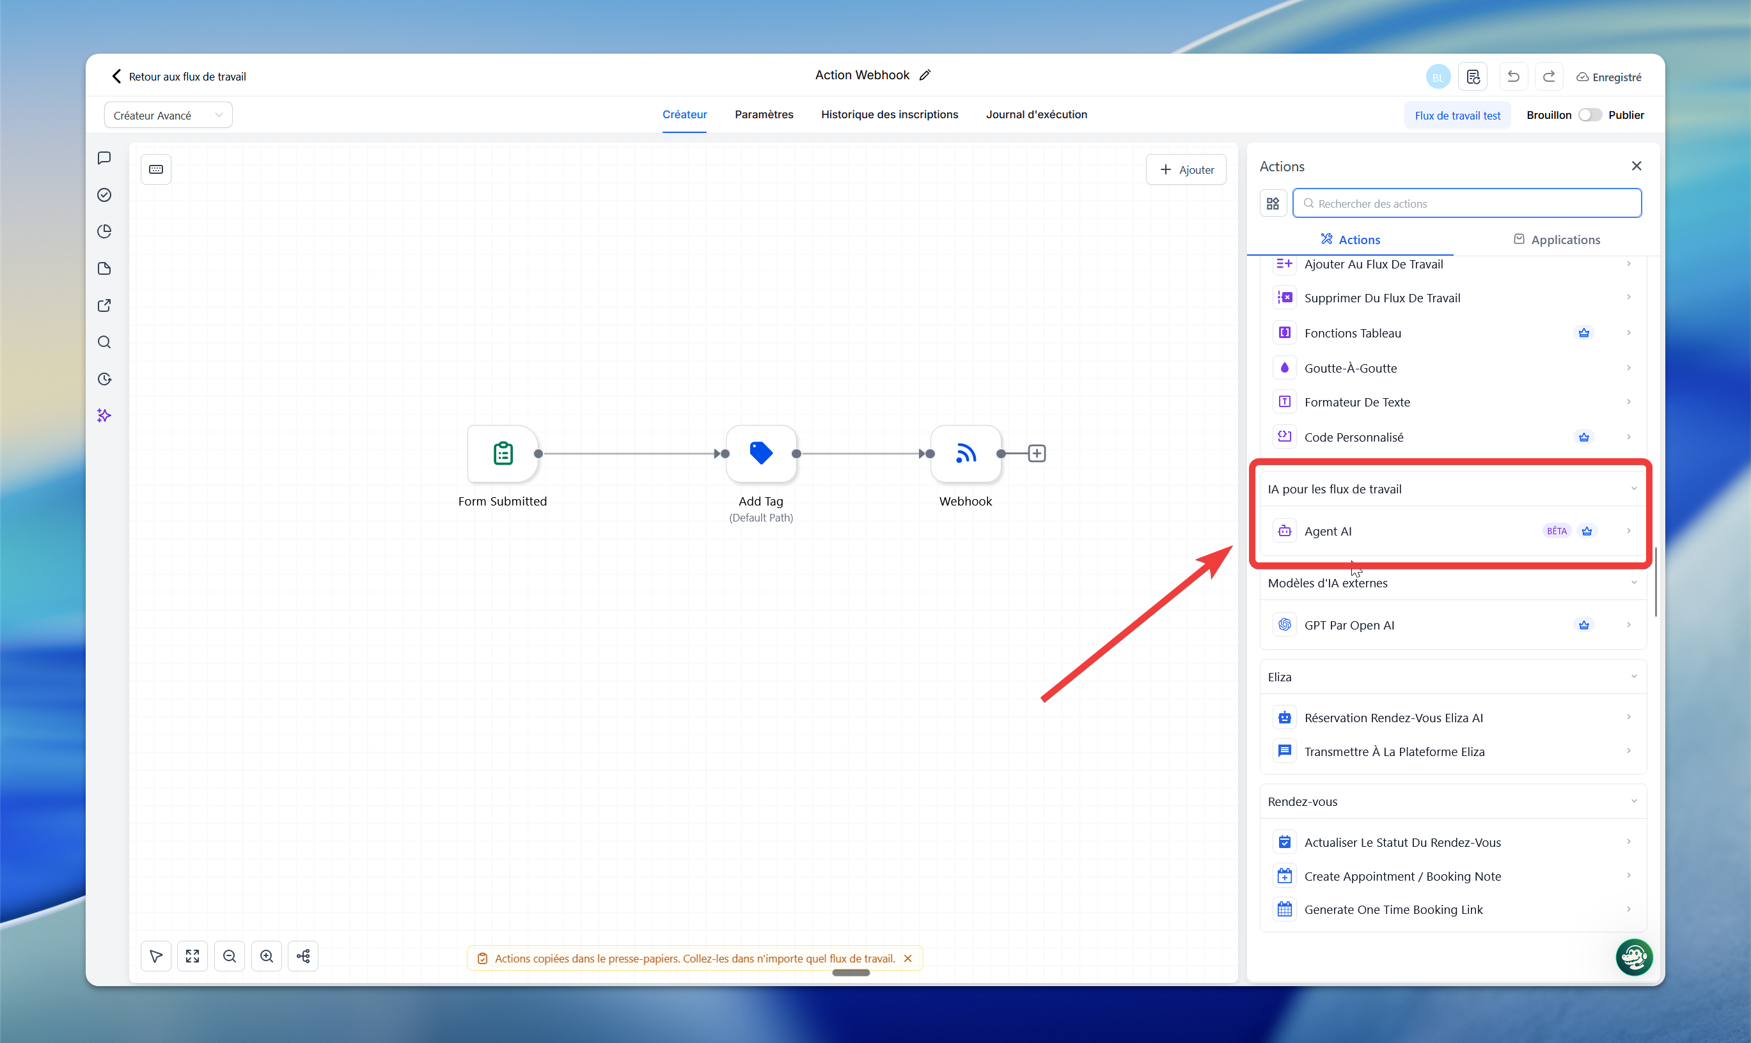Collapse Modèles d'IA externes section
Screen dimensions: 1751x1043
point(1633,583)
